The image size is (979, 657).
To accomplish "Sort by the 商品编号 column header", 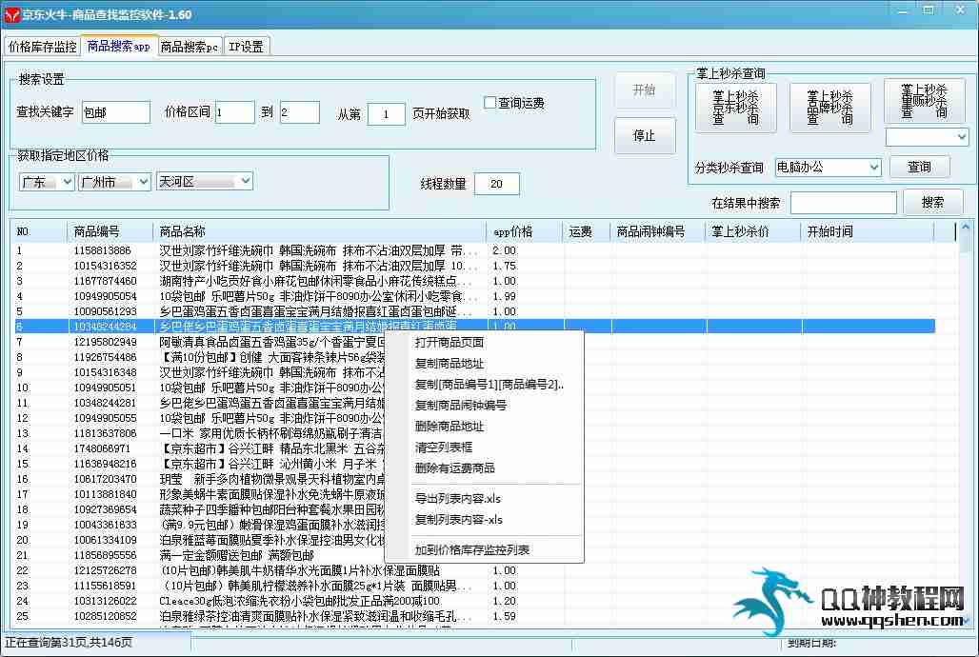I will pyautogui.click(x=110, y=231).
